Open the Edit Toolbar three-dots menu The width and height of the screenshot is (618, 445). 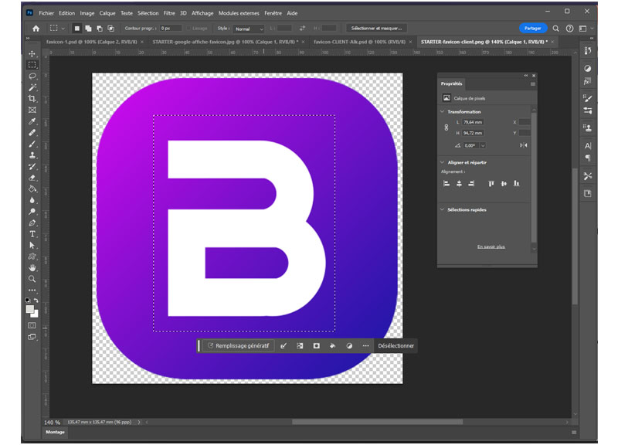32,290
